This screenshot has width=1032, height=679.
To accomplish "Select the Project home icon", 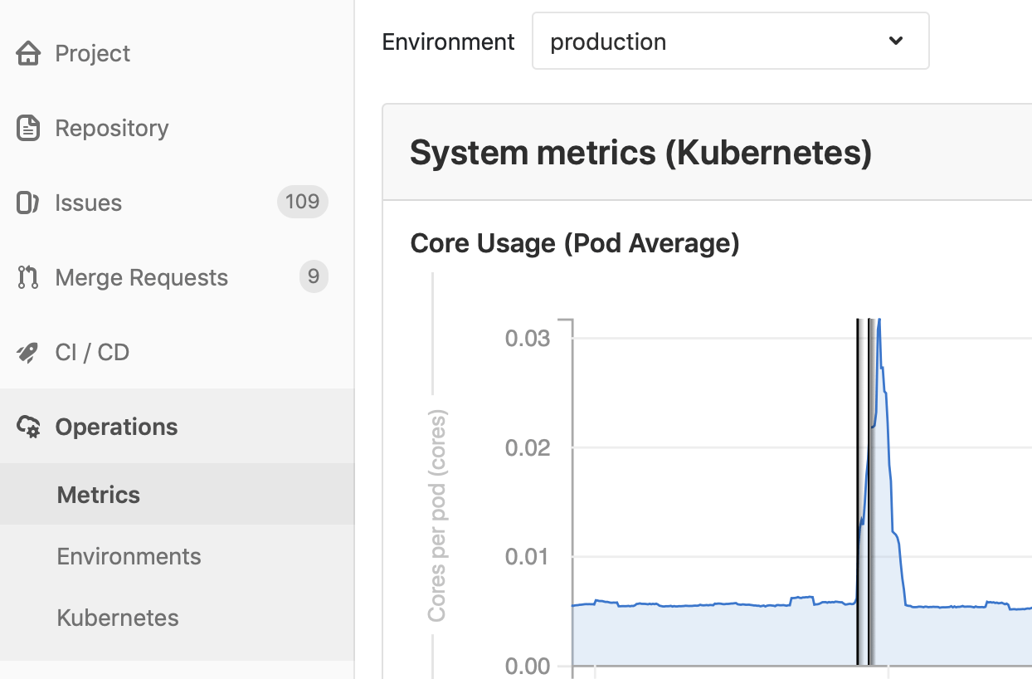I will coord(27,53).
